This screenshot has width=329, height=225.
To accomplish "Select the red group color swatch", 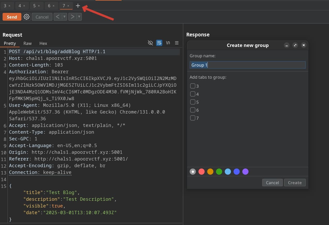I will point(202,172).
